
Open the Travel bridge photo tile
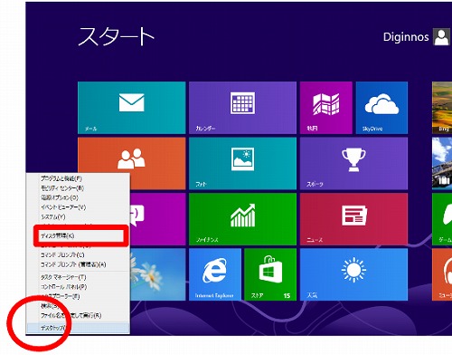click(442, 163)
